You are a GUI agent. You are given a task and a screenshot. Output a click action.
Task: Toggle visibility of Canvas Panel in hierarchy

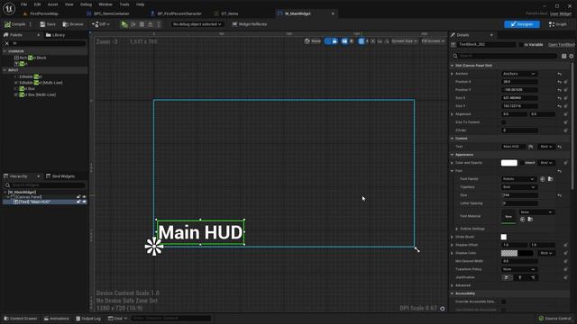click(x=84, y=197)
